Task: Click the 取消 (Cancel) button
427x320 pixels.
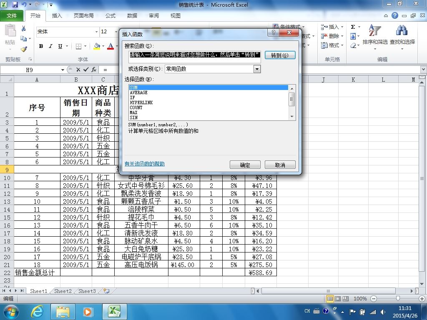Action: pos(280,165)
